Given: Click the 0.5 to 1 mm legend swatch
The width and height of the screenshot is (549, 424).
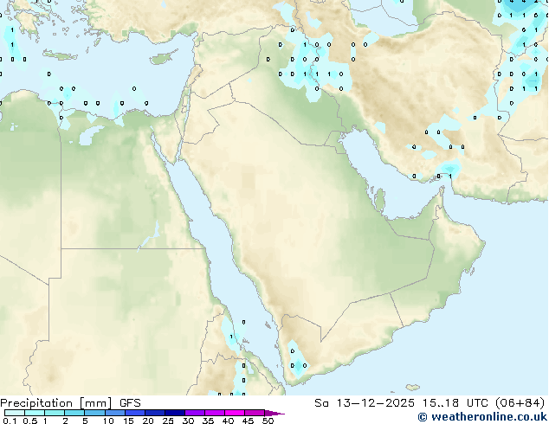Looking at the screenshot, I should click(x=35, y=413).
